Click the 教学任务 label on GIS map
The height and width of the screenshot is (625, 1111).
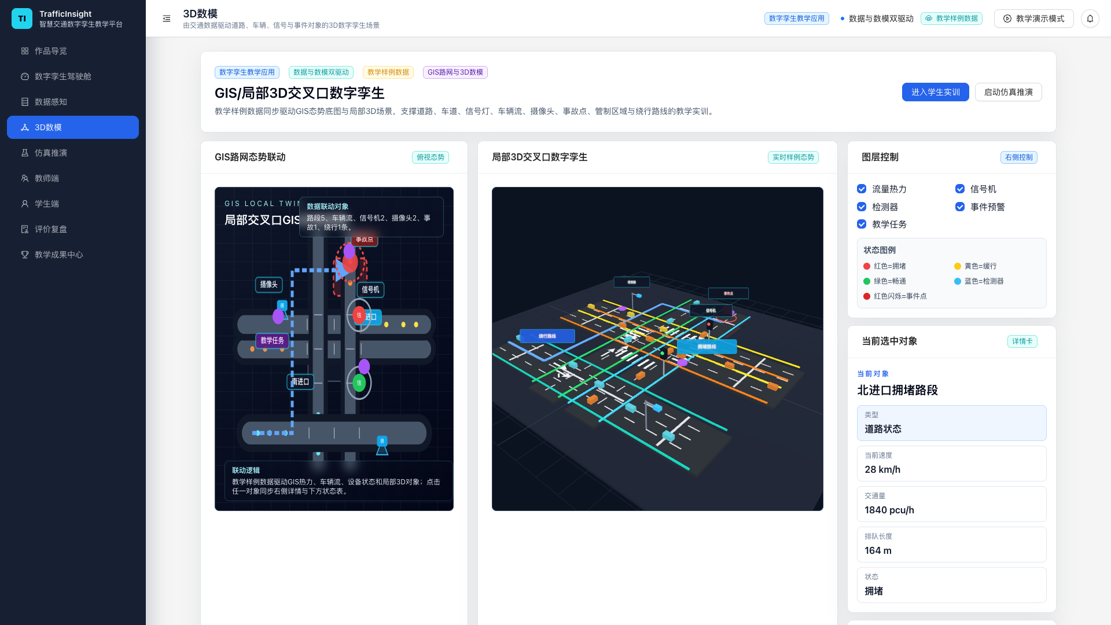[272, 340]
